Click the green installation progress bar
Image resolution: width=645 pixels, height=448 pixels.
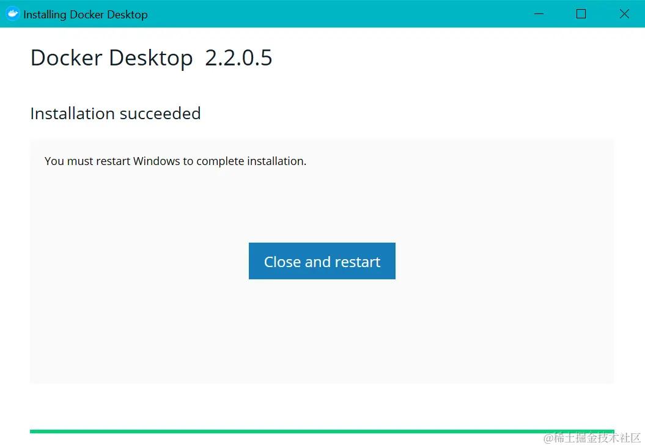point(322,431)
